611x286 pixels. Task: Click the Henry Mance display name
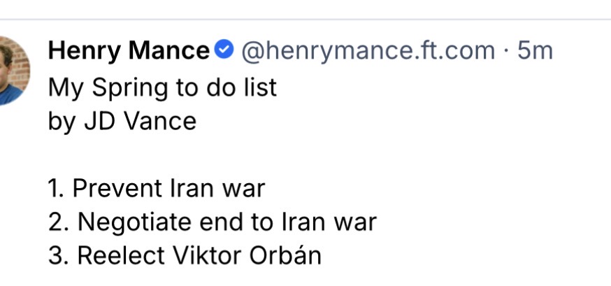point(129,51)
